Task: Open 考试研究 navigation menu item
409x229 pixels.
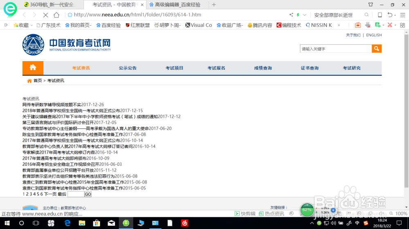Action: (x=352, y=68)
